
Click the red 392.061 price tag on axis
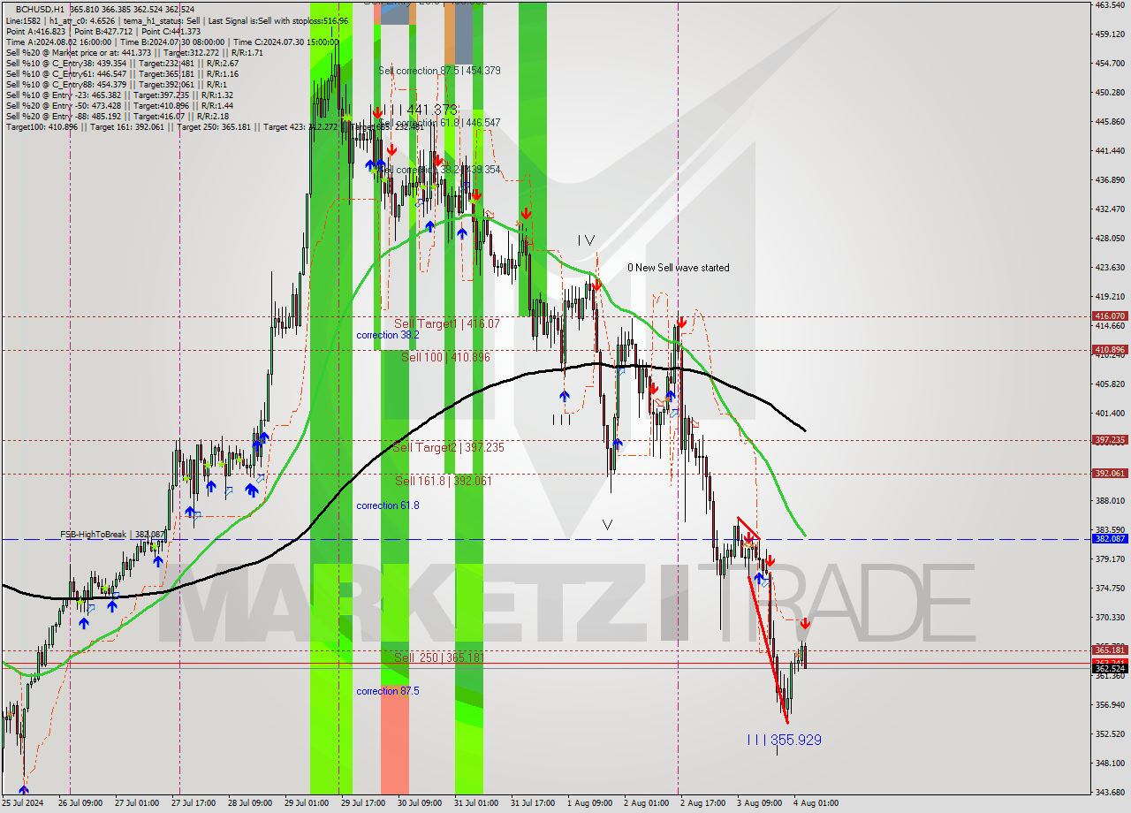(1110, 474)
